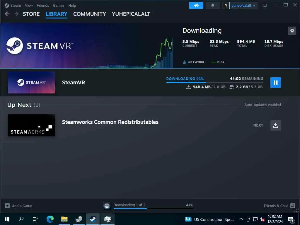
Task: Go forward with the right arrow
Action: tap(16, 14)
